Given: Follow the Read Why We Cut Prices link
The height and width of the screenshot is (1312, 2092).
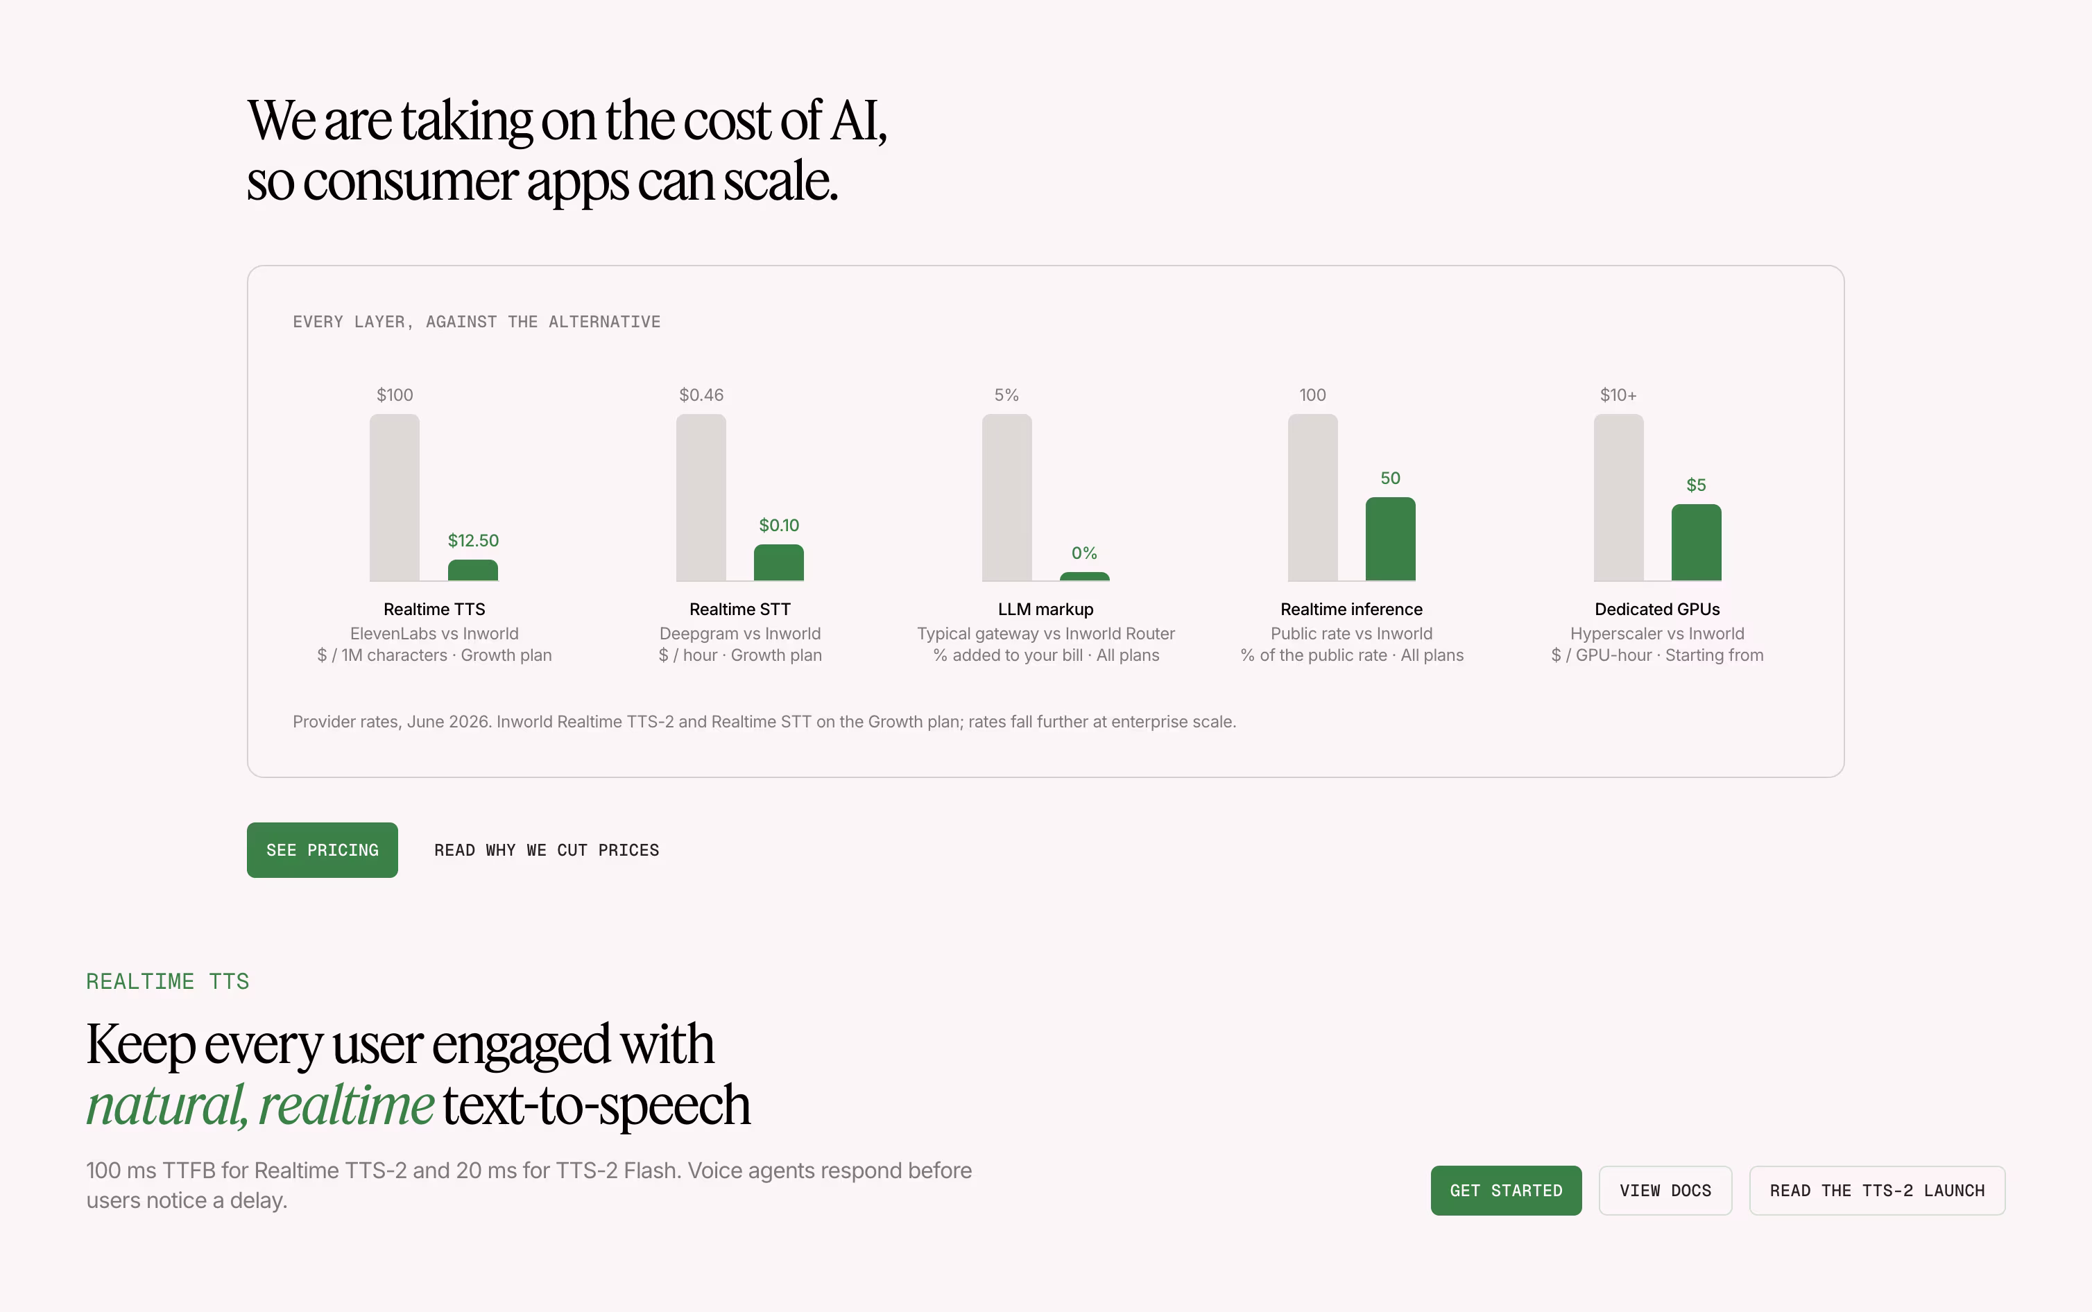Looking at the screenshot, I should 547,850.
